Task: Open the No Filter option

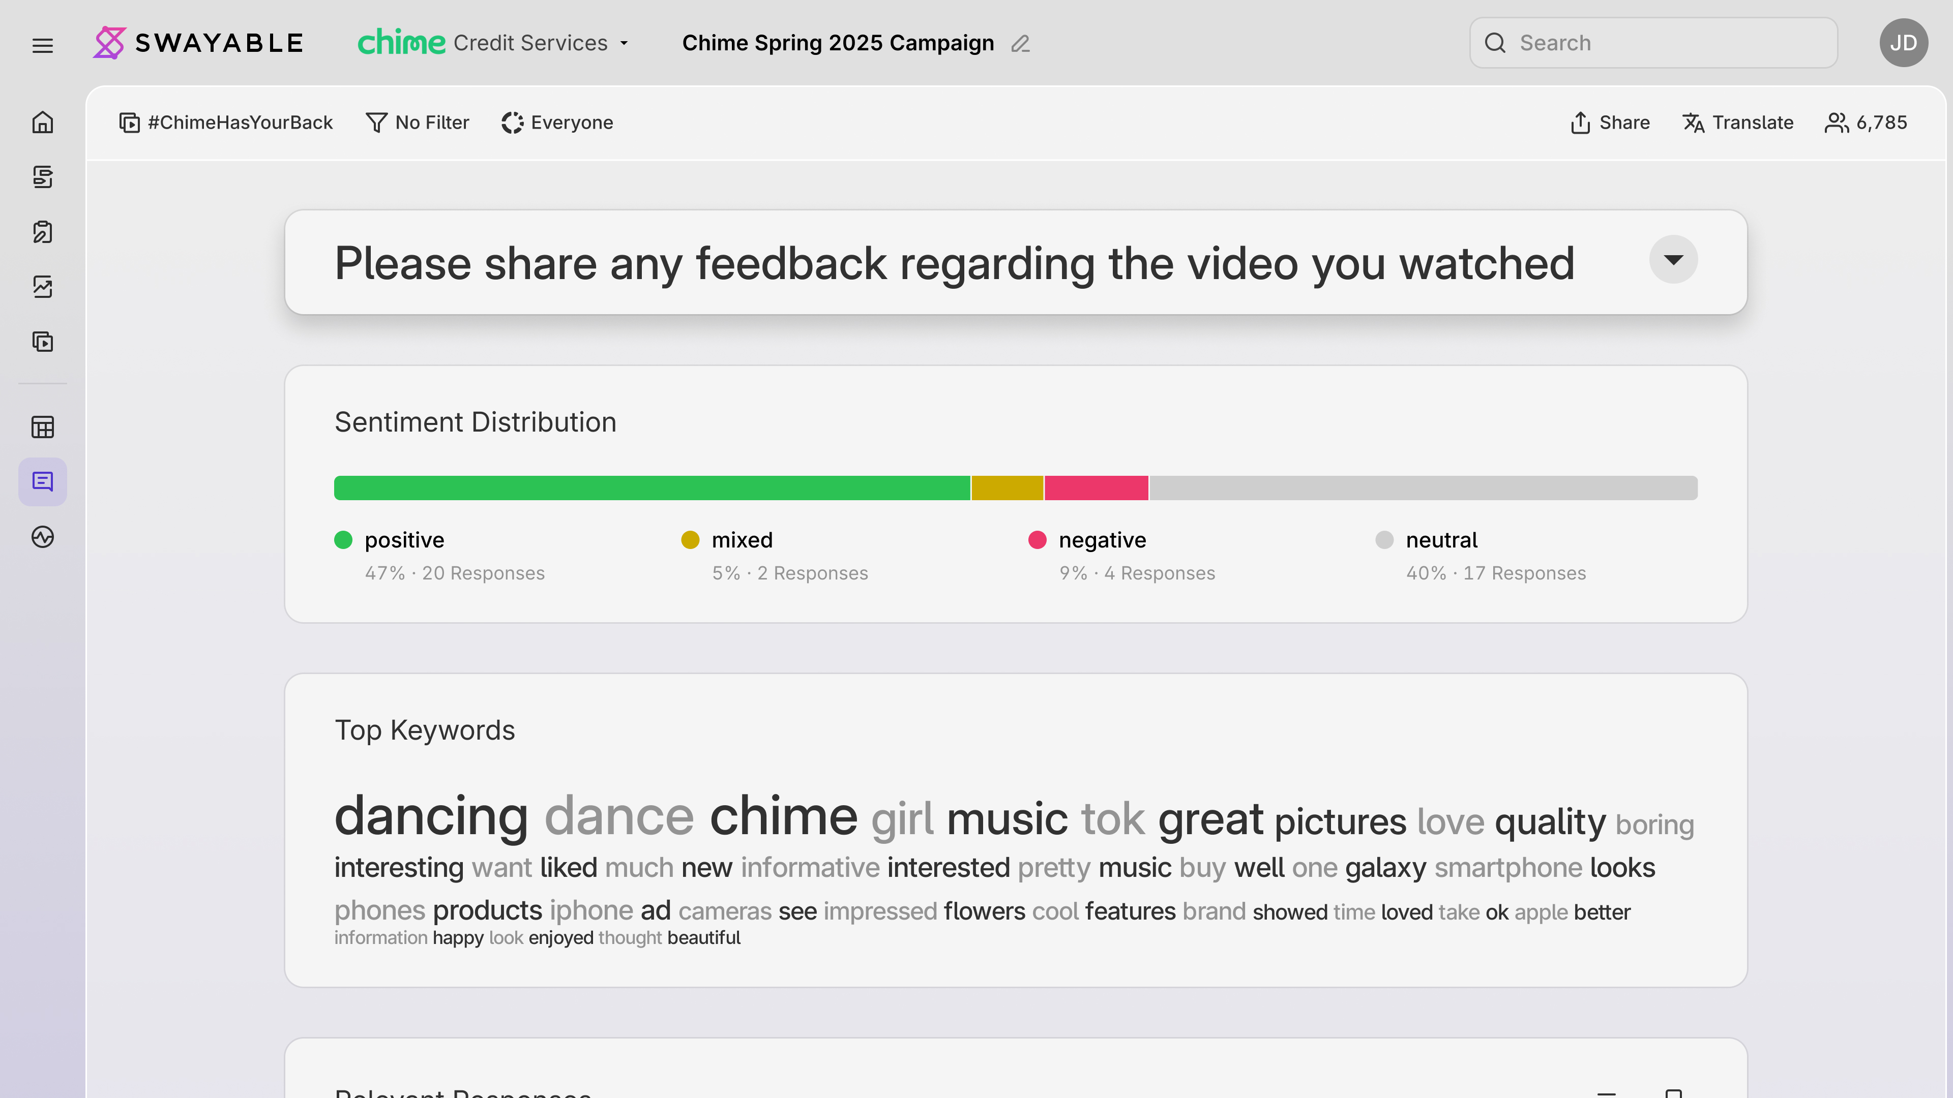Action: coord(418,123)
